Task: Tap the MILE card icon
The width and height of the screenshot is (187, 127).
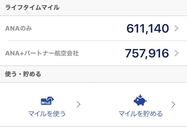Action: [47, 101]
